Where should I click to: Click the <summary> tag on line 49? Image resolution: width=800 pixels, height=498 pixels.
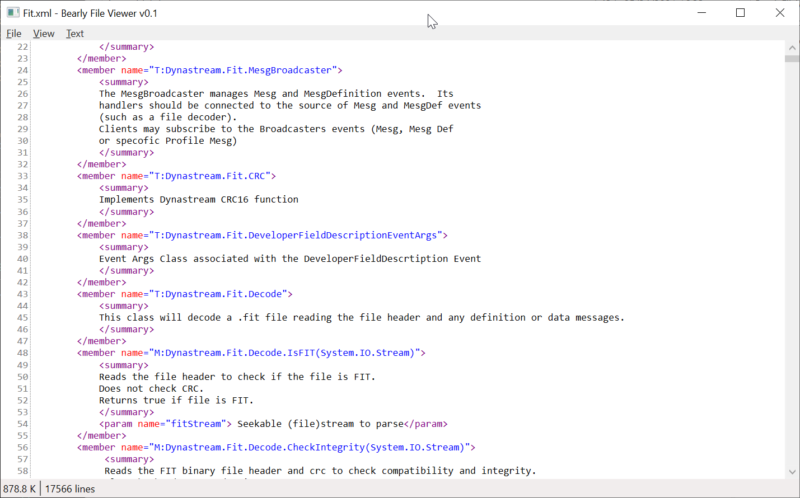coord(124,365)
